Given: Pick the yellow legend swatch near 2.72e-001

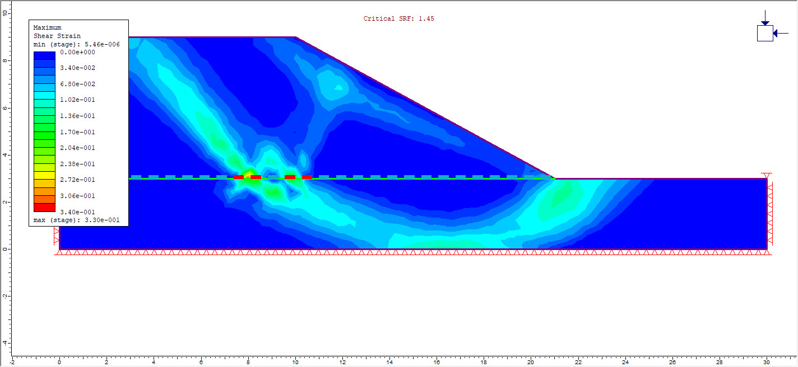Looking at the screenshot, I should coord(44,176).
